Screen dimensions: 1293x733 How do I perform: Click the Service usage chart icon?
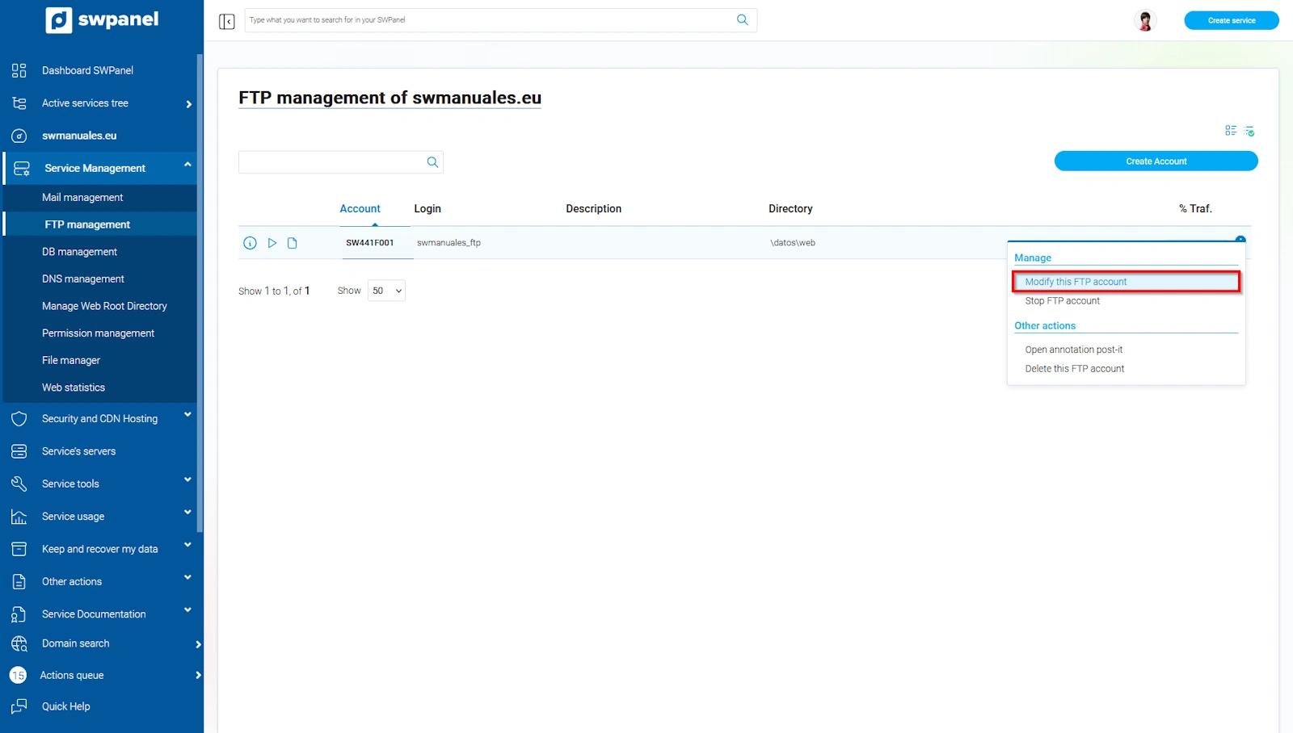tap(19, 517)
